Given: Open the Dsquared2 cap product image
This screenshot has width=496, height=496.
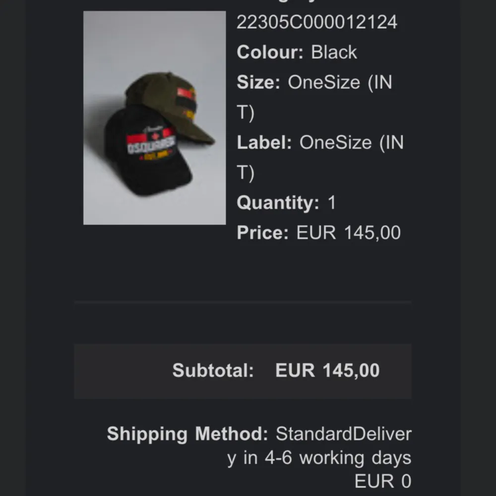Looking at the screenshot, I should 154,118.
